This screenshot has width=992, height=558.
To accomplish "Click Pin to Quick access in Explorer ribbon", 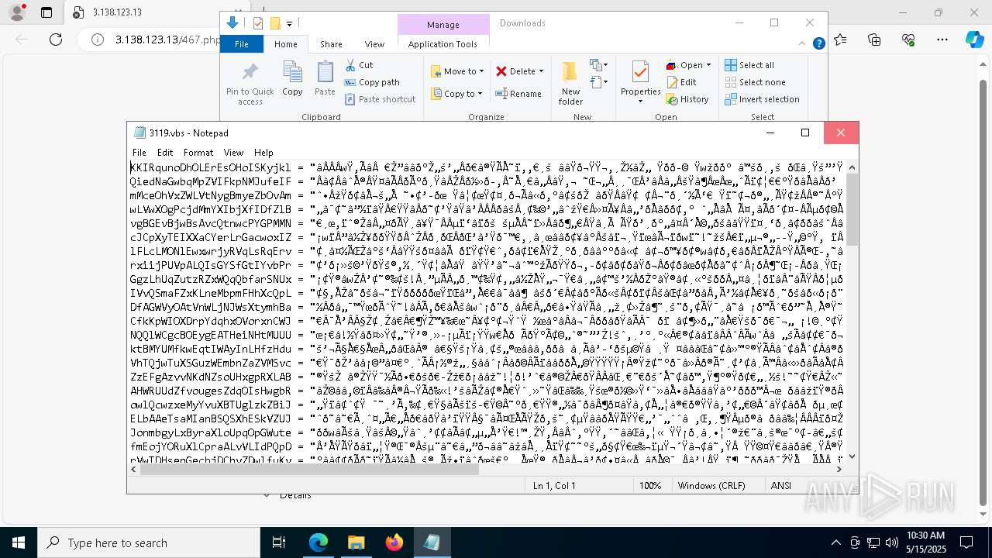I will click(250, 84).
